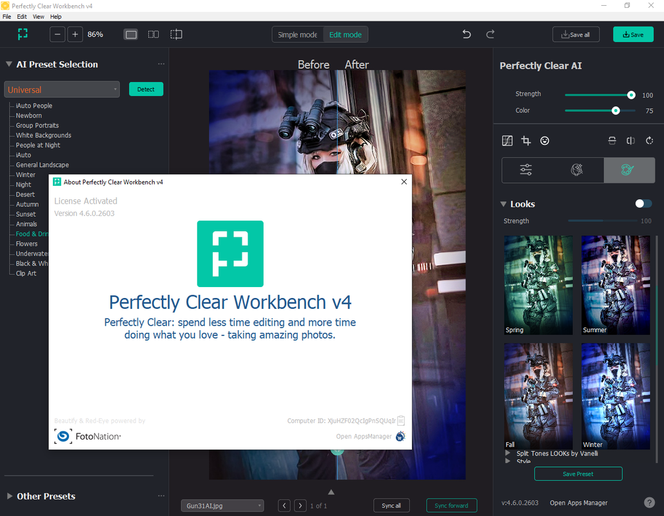664x516 pixels.
Task: Adjust the Color slider
Action: 600,110
